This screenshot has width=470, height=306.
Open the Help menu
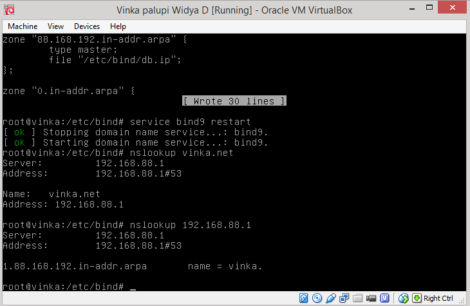pyautogui.click(x=118, y=26)
